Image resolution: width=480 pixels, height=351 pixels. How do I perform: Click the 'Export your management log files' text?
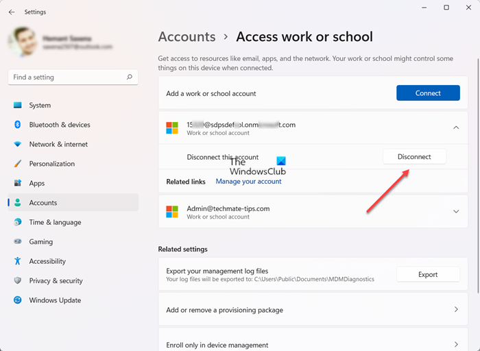point(217,271)
